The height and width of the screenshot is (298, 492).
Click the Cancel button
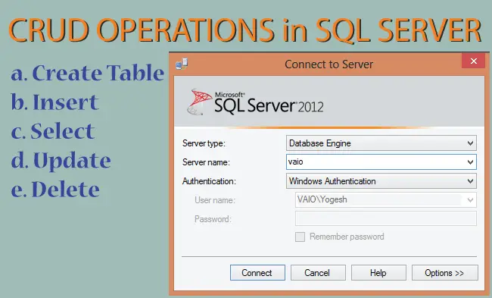tap(318, 272)
